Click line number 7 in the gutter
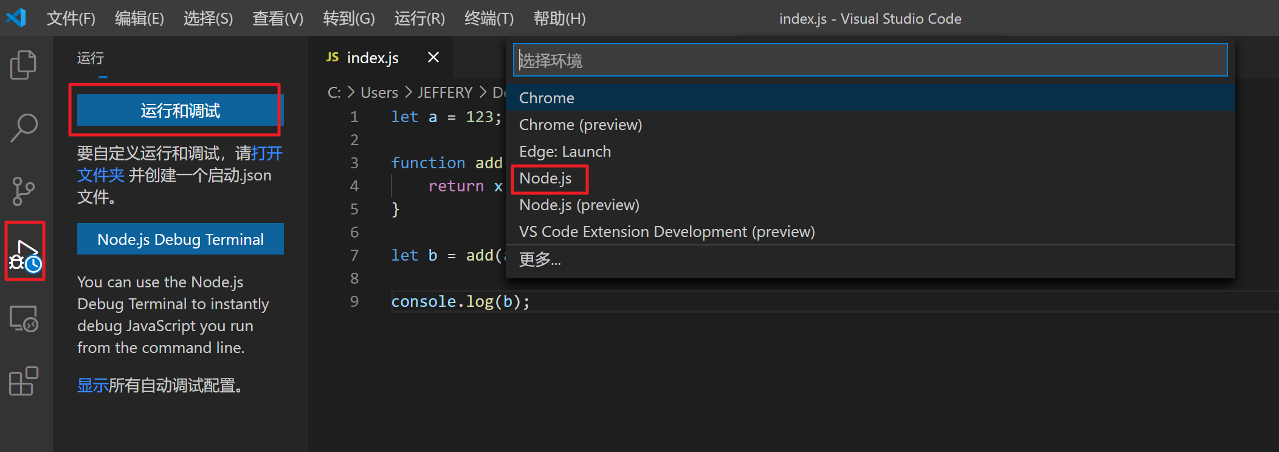Screen dimensions: 1279x452 [x=354, y=255]
